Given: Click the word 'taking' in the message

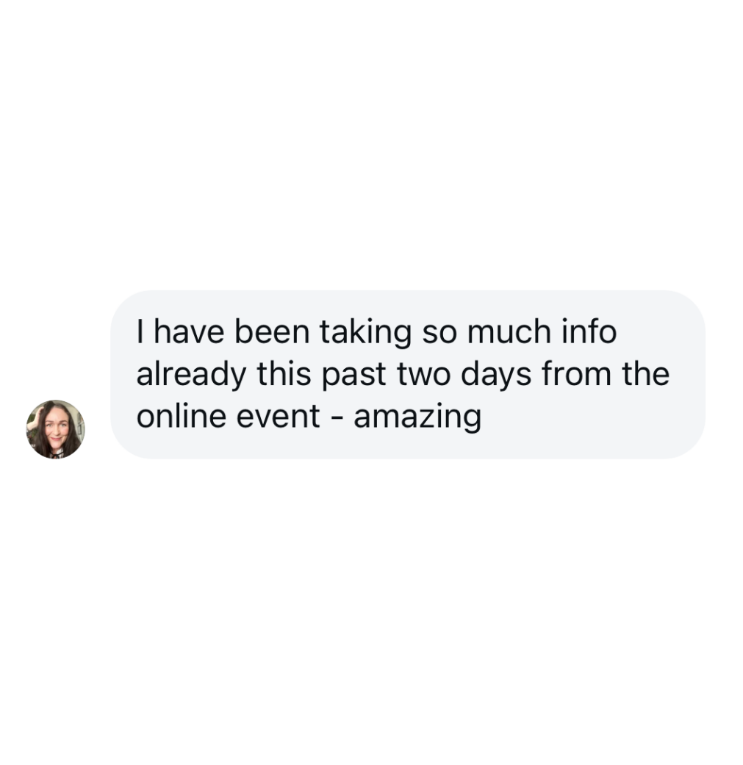Looking at the screenshot, I should (x=365, y=333).
